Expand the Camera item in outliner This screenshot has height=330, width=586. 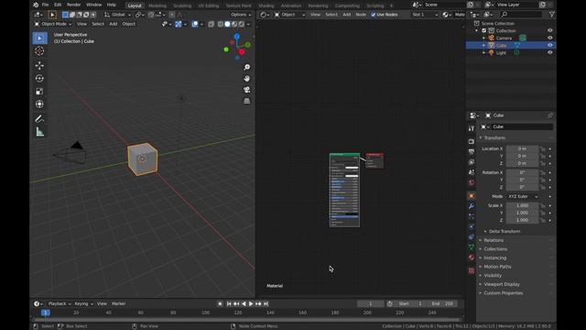pos(484,38)
